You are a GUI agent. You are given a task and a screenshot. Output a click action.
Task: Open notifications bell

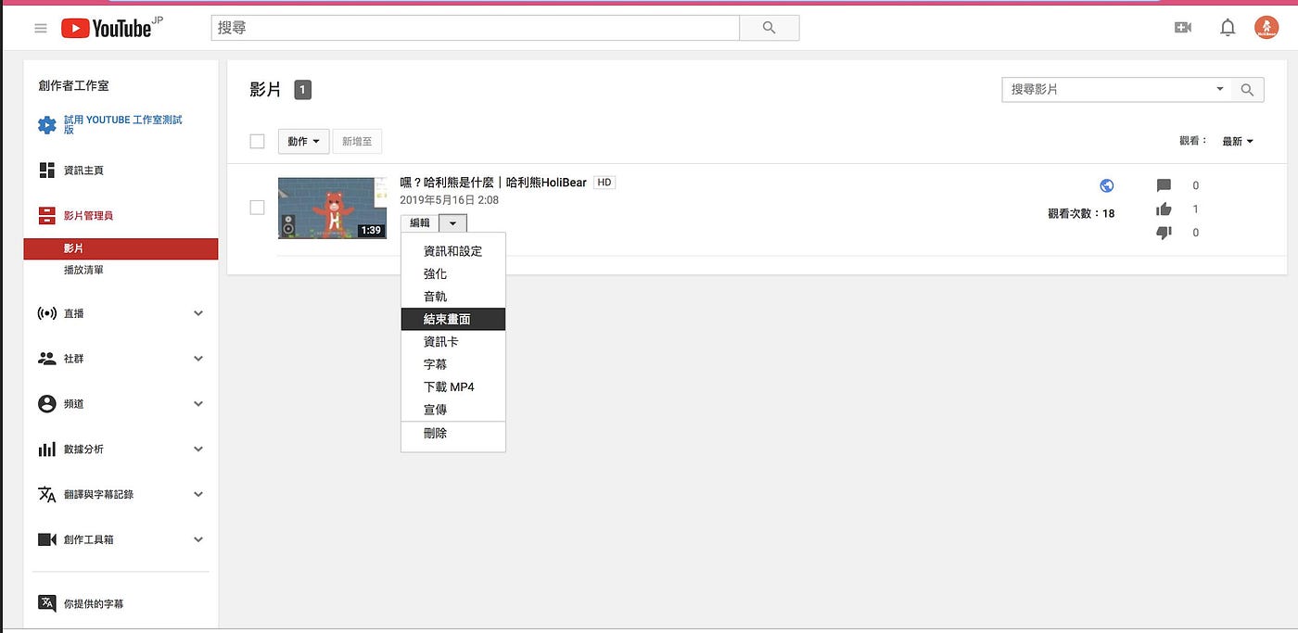click(1228, 28)
